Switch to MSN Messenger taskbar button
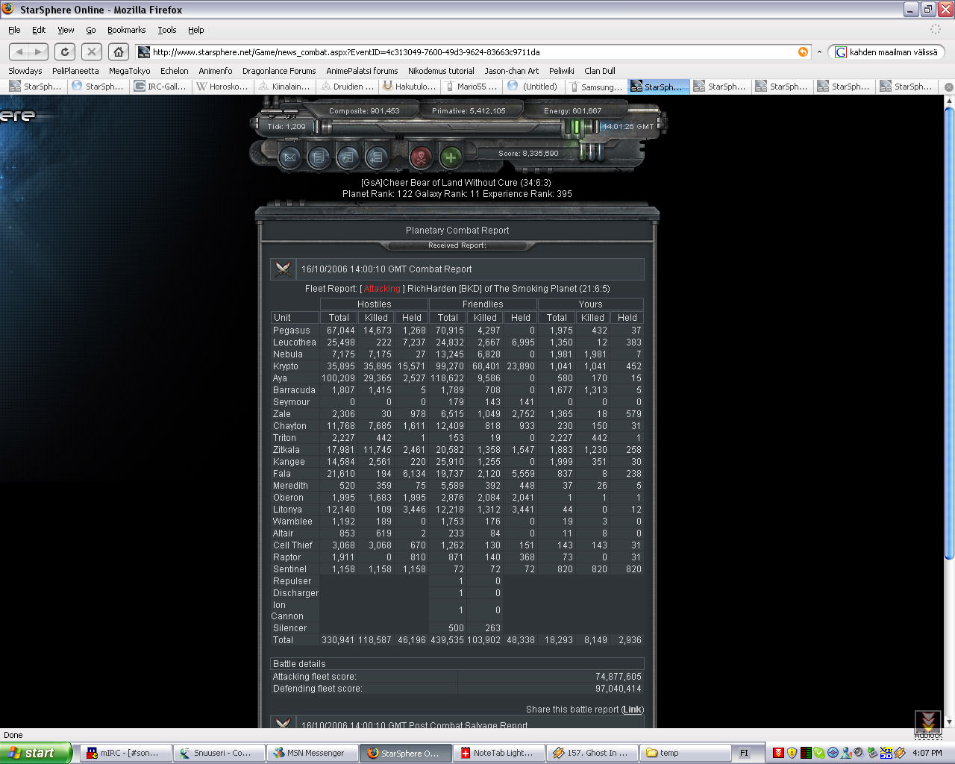This screenshot has height=764, width=955. (312, 753)
